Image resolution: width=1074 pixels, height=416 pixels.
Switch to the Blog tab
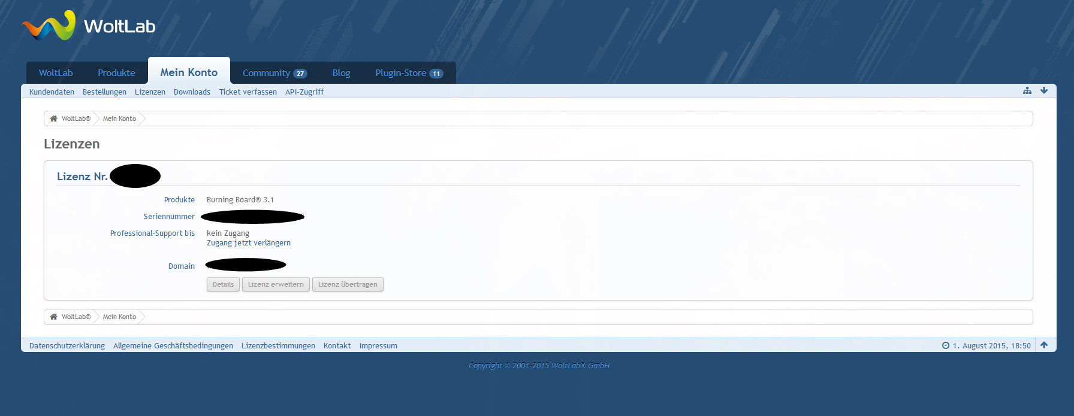click(341, 73)
